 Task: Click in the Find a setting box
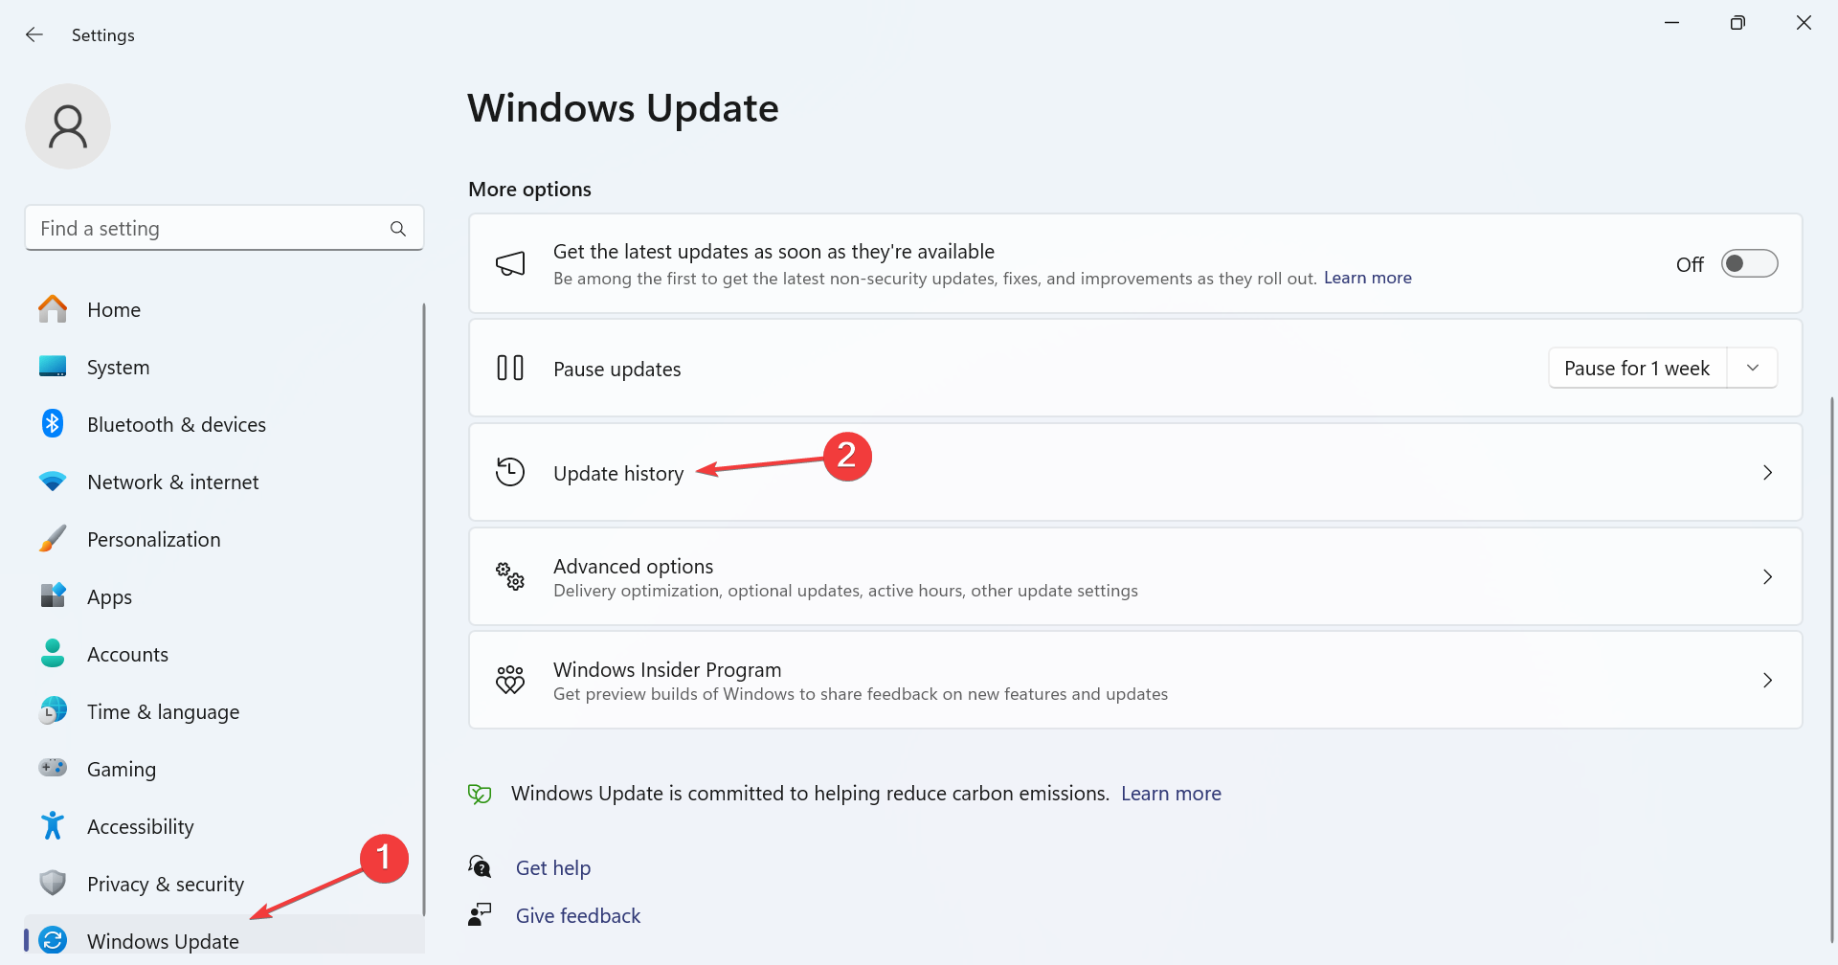(224, 229)
